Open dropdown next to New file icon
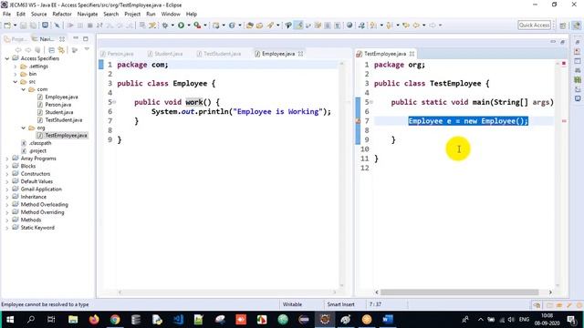 coord(15,26)
